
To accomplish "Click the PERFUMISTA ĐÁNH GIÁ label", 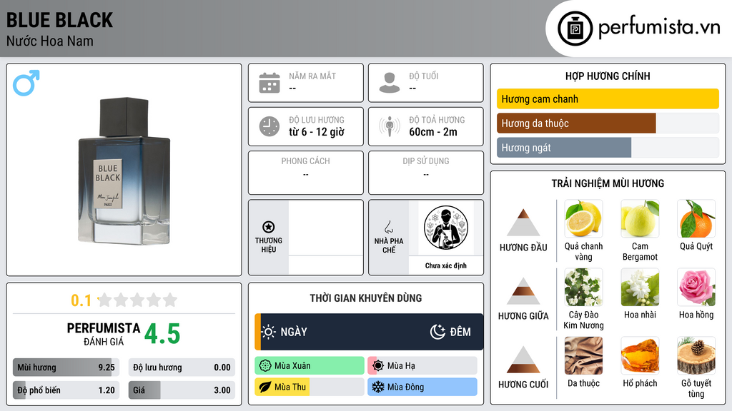I will point(104,335).
